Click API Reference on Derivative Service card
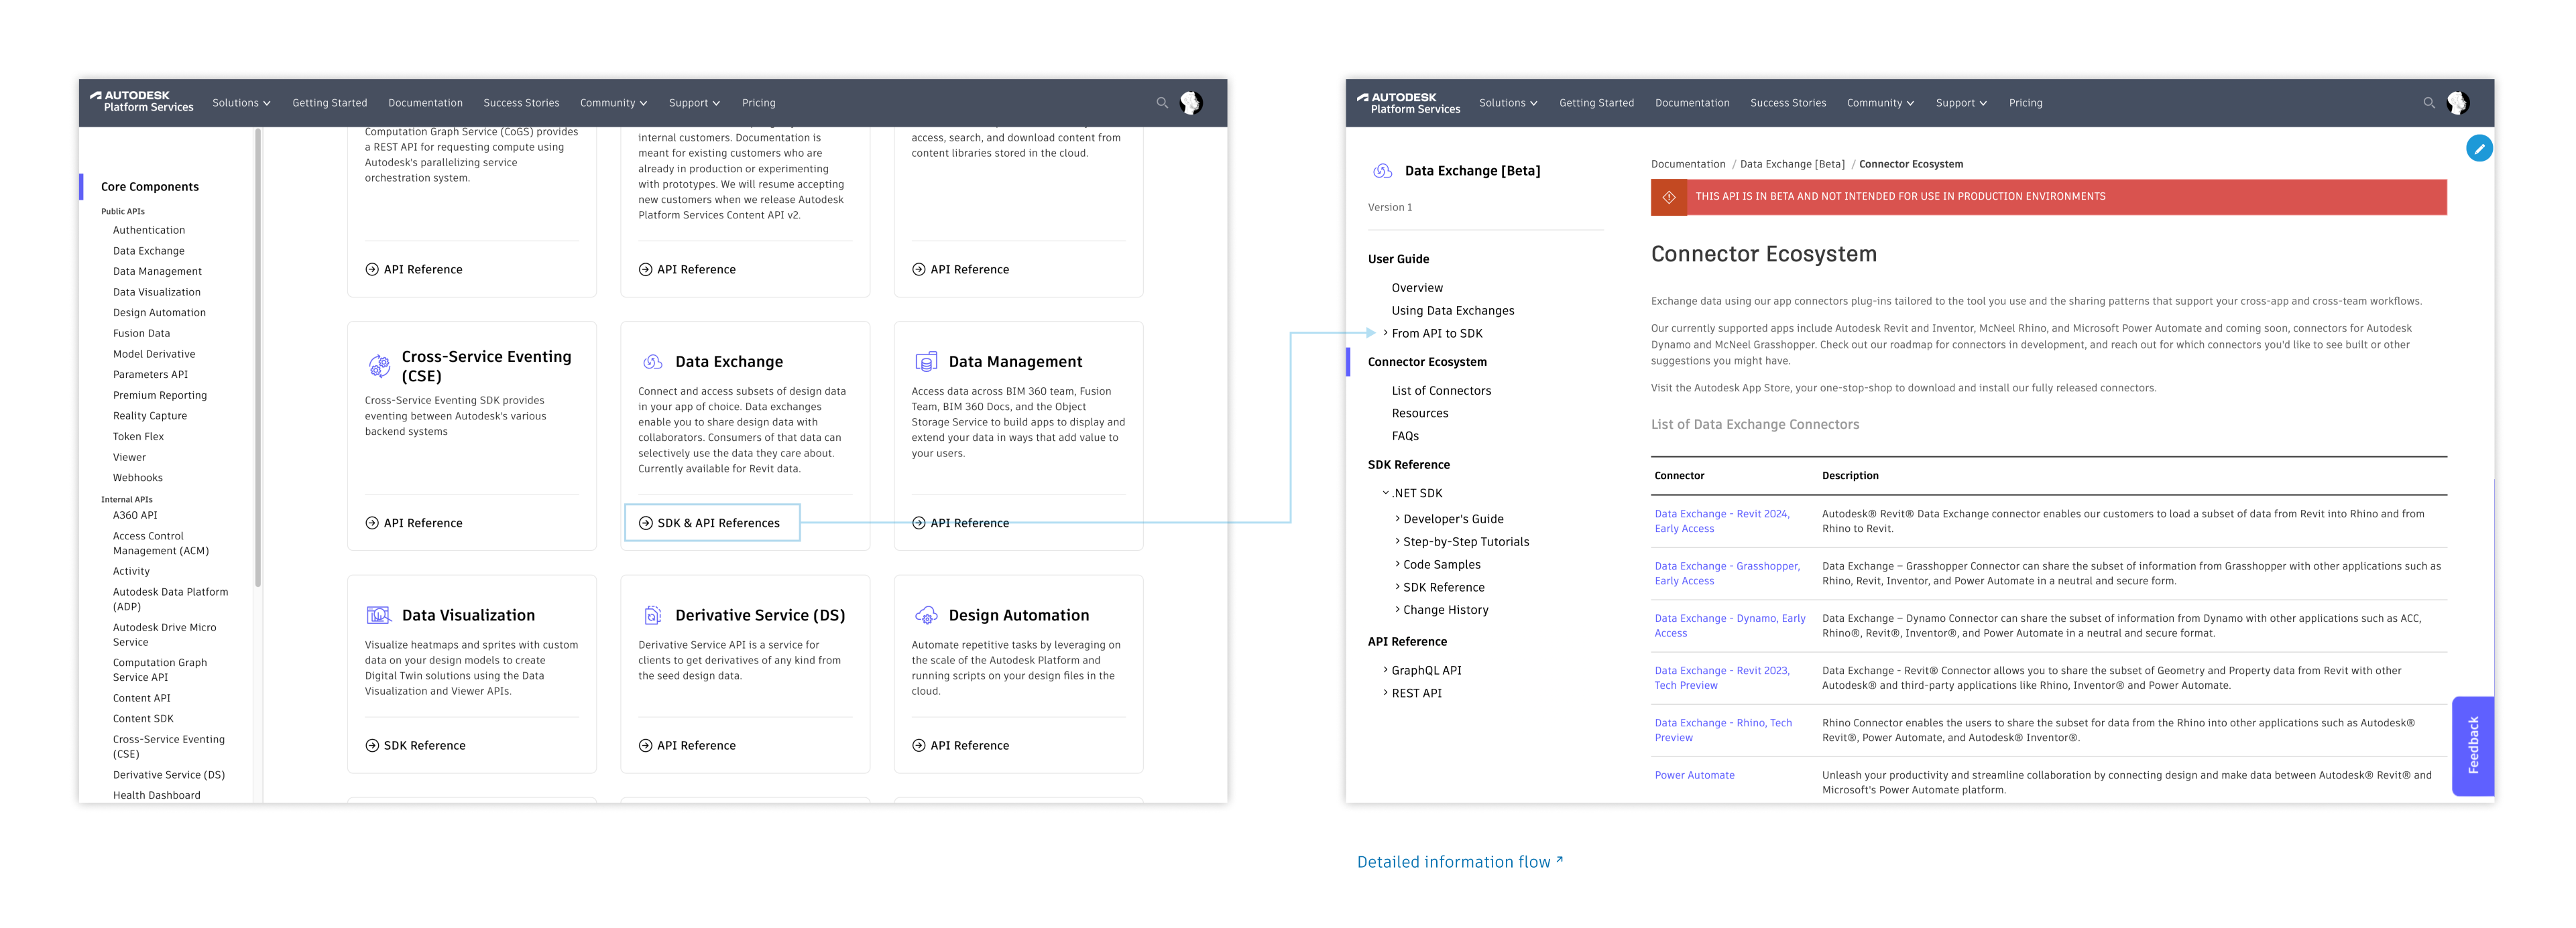The width and height of the screenshot is (2576, 928). pos(687,745)
